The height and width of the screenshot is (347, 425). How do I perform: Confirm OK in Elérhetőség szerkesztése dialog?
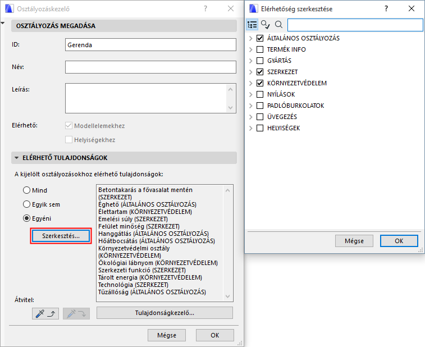click(x=399, y=241)
